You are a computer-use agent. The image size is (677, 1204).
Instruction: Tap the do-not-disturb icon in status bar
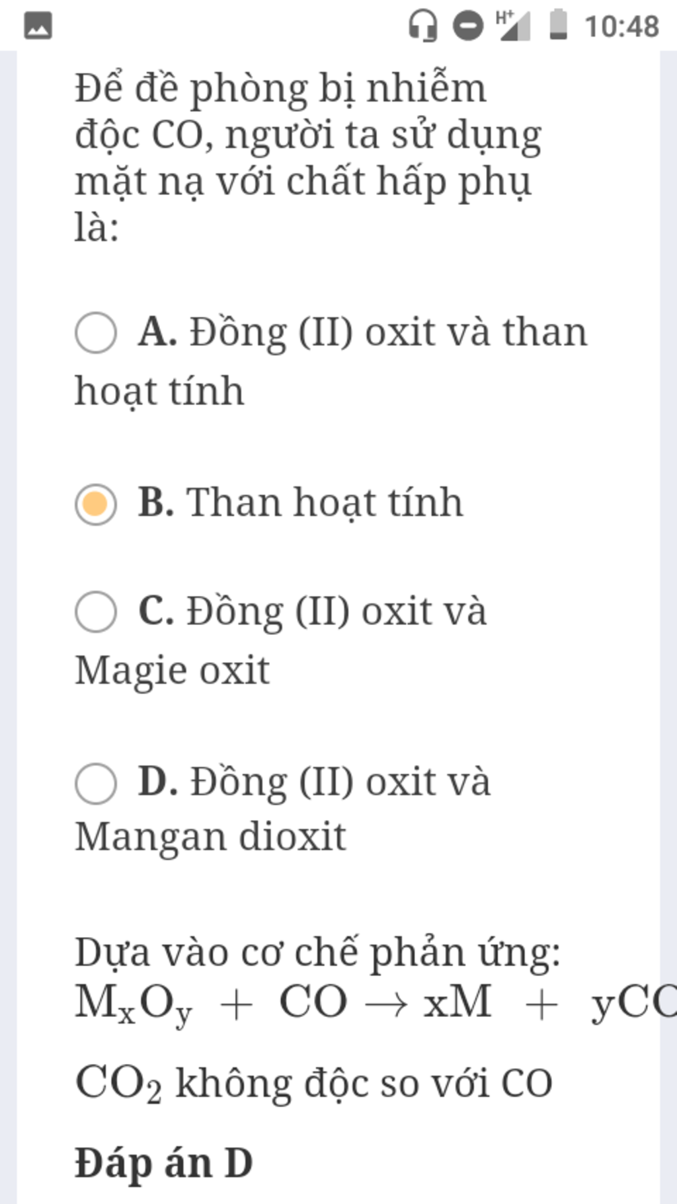pyautogui.click(x=467, y=26)
